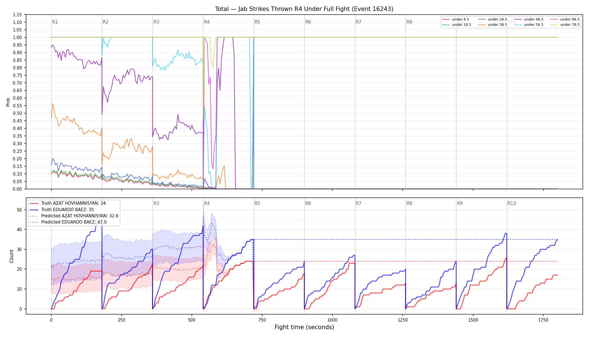Click the 0.50 tick on Prob axis

click(x=17, y=113)
